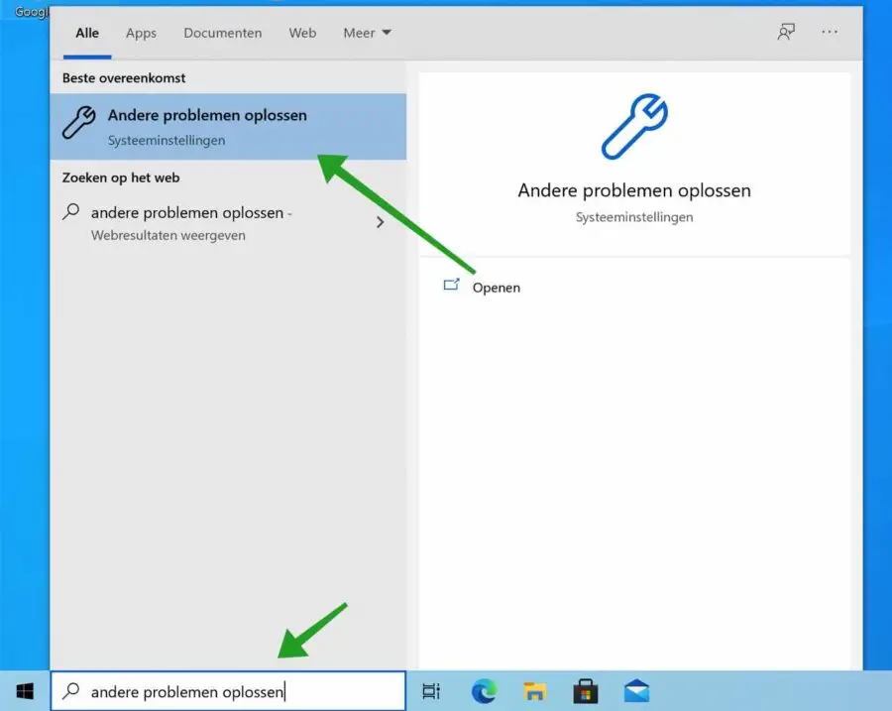Click the feedback person icon at top

point(786,32)
